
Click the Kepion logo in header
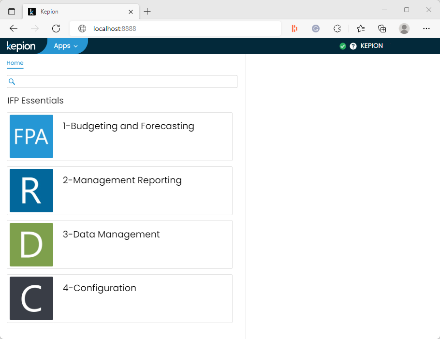[21, 46]
